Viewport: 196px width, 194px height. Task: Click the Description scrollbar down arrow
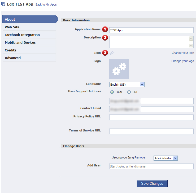click(191, 46)
